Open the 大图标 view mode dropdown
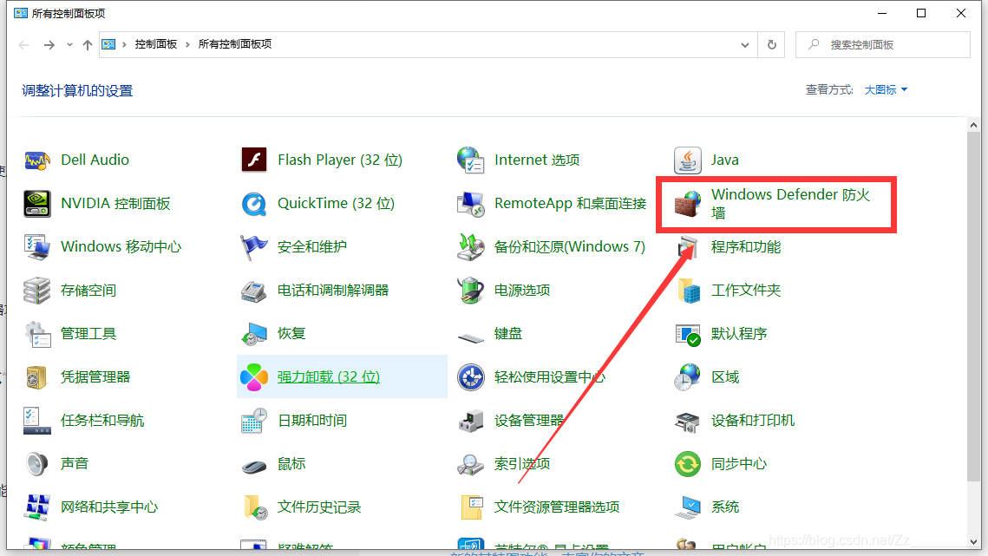This screenshot has height=556, width=988. (886, 90)
